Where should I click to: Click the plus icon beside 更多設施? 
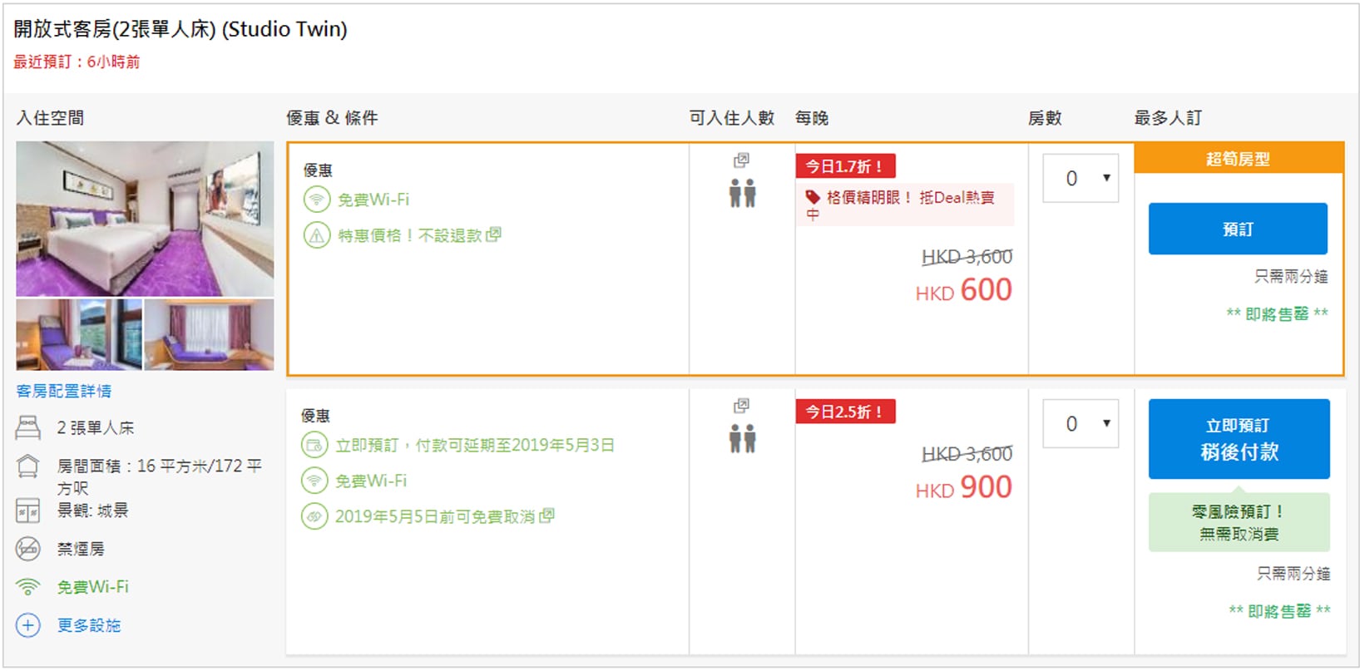[x=28, y=625]
